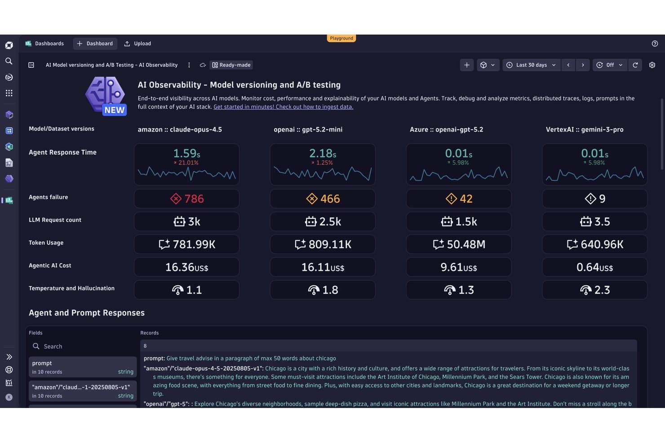
Task: Click the plus add tile button
Action: [x=467, y=65]
